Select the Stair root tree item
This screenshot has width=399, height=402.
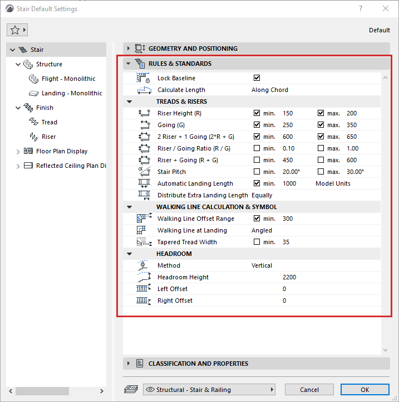click(37, 50)
